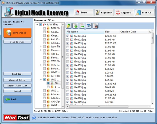Viewport: 157px width, 124px height.
Task: Click the Register button
Action: pyautogui.click(x=104, y=13)
